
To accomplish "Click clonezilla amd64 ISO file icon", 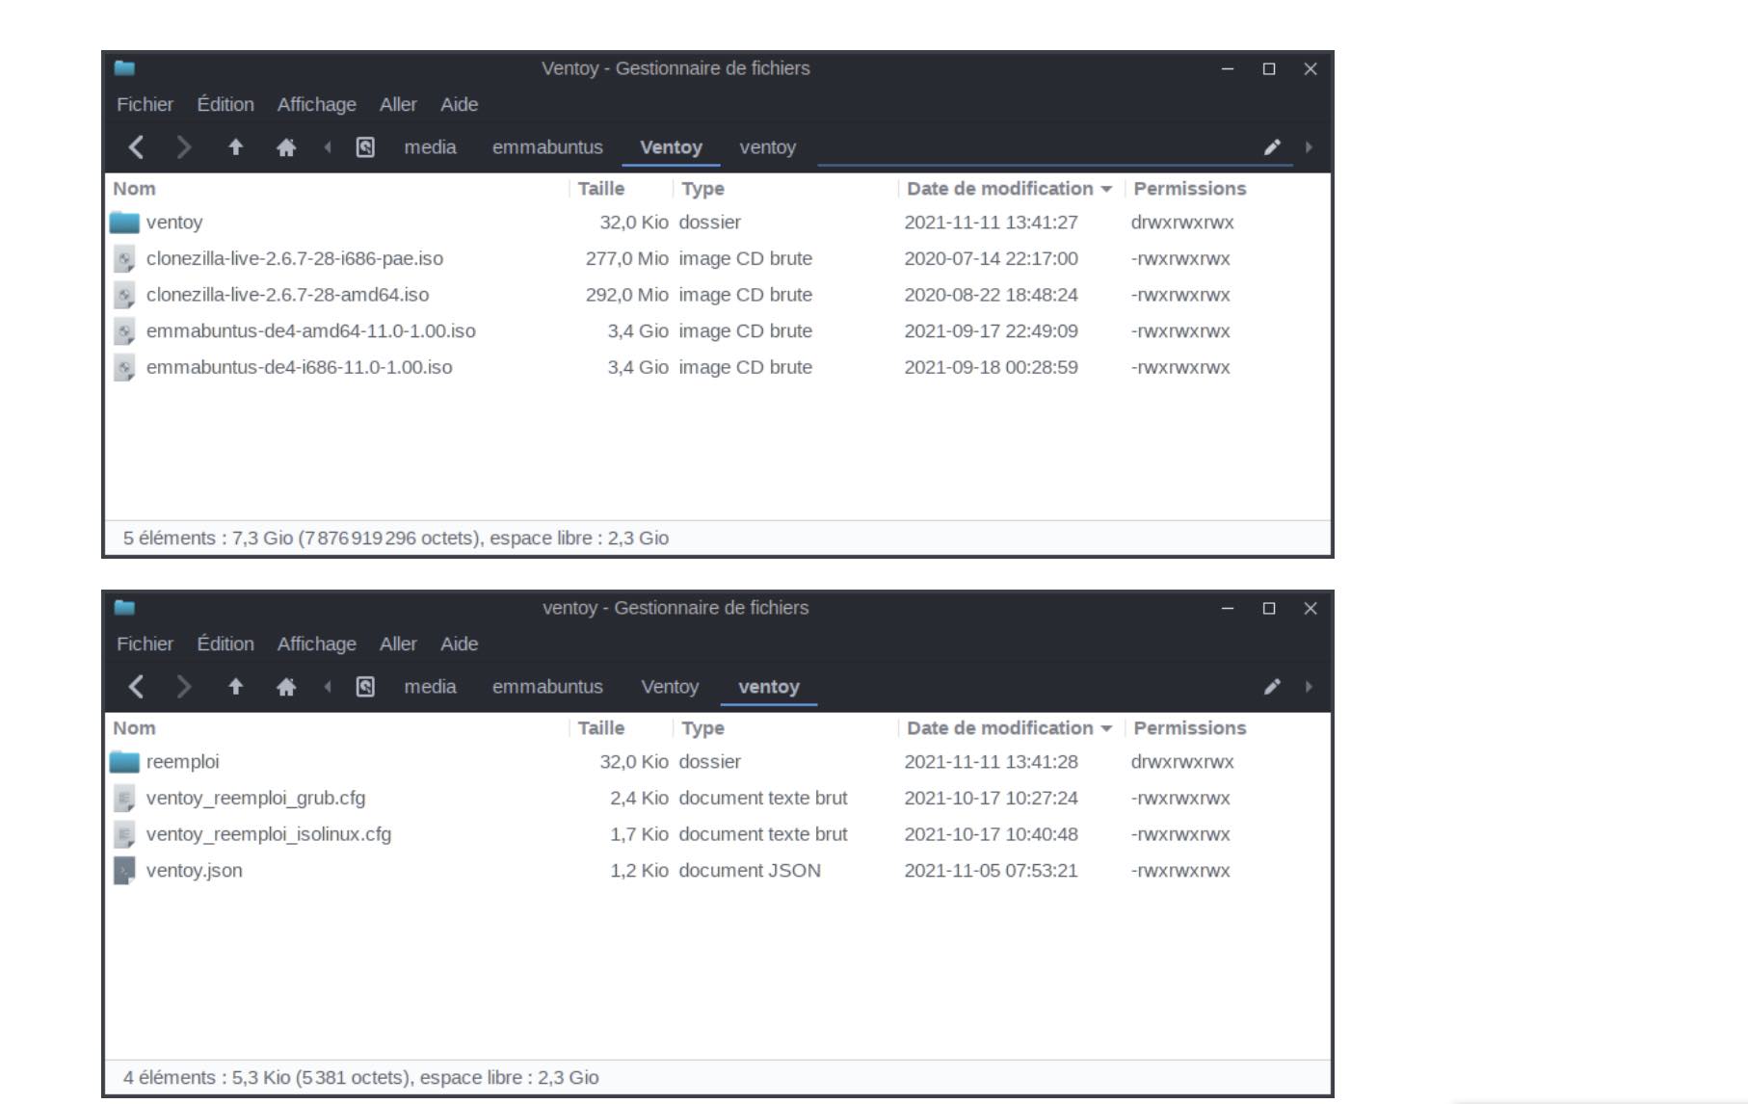I will click(124, 295).
